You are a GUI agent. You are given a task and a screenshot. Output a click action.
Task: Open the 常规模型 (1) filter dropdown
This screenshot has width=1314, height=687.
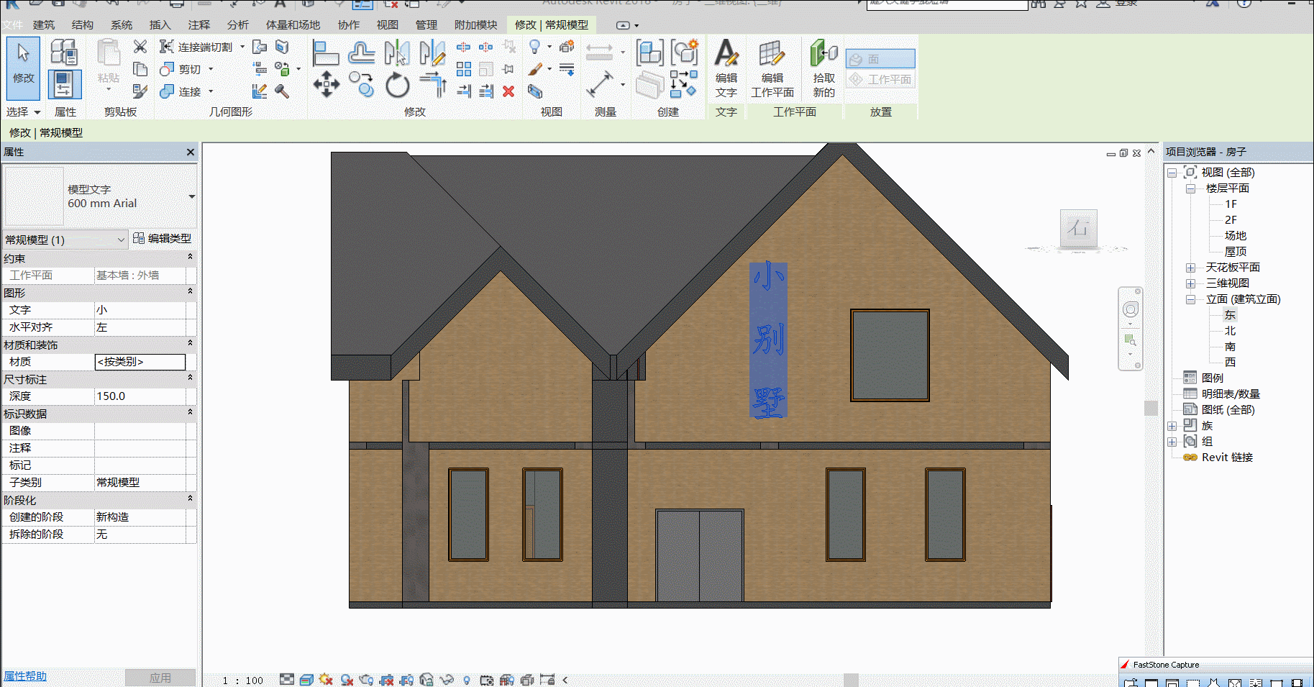(65, 240)
